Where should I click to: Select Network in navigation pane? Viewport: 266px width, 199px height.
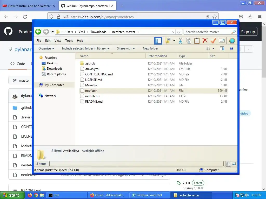click(50, 96)
